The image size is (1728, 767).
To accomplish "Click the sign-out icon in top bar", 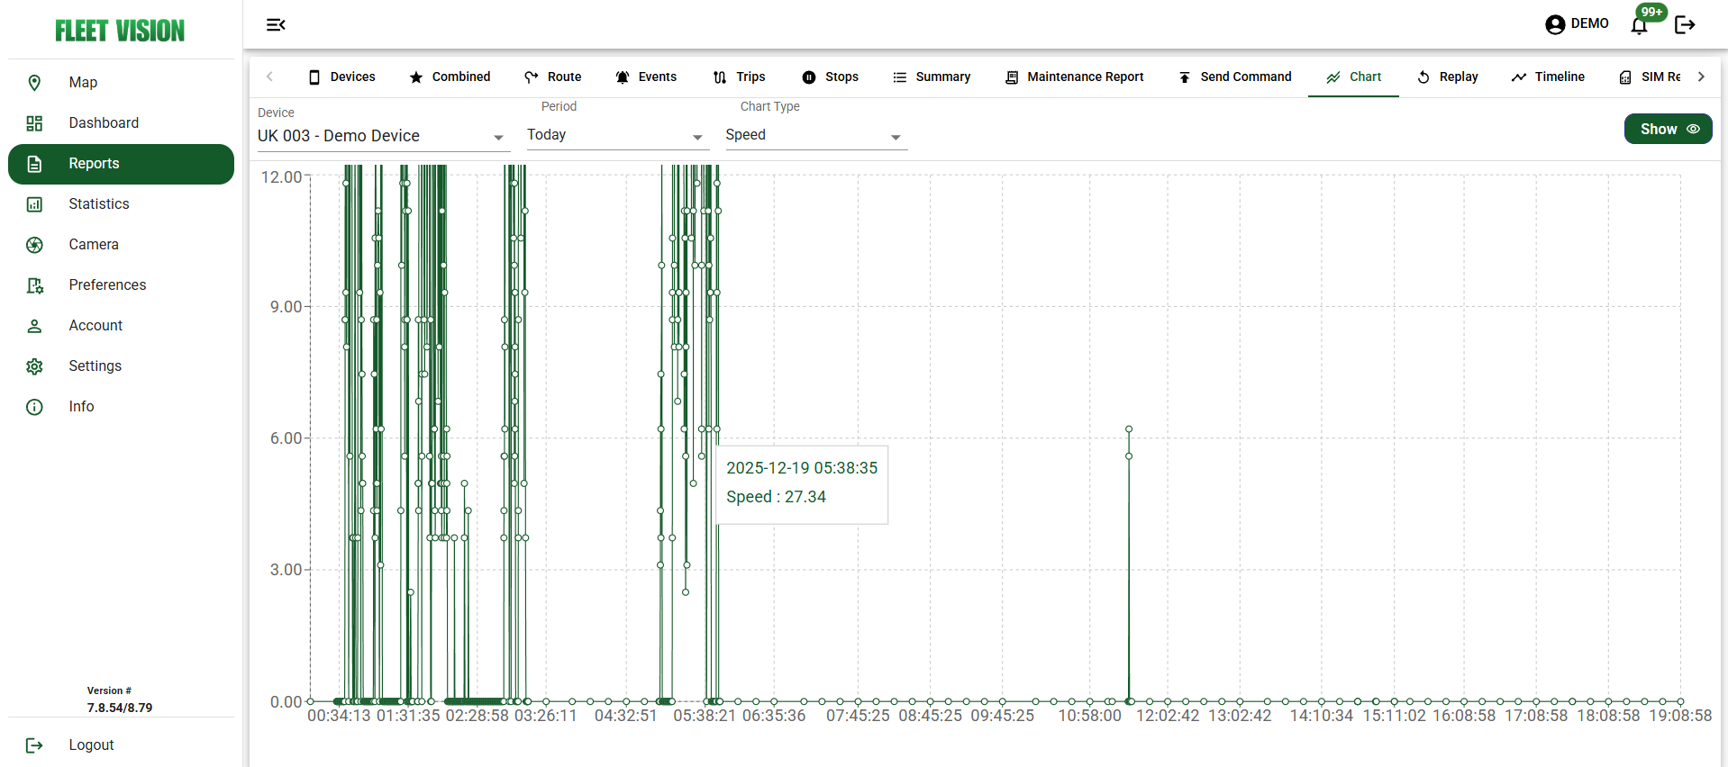I will click(1684, 25).
